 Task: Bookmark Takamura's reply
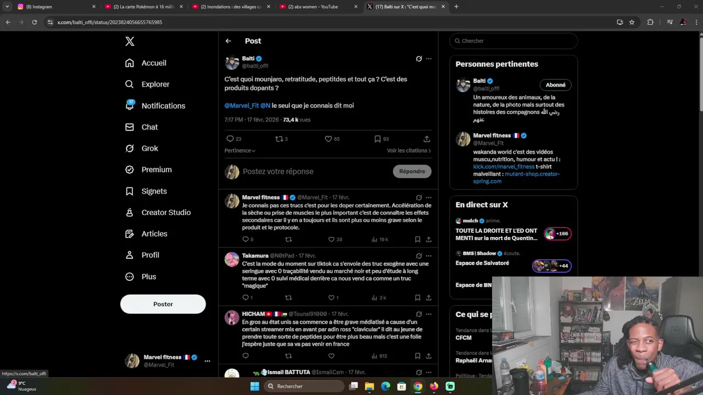pyautogui.click(x=417, y=297)
